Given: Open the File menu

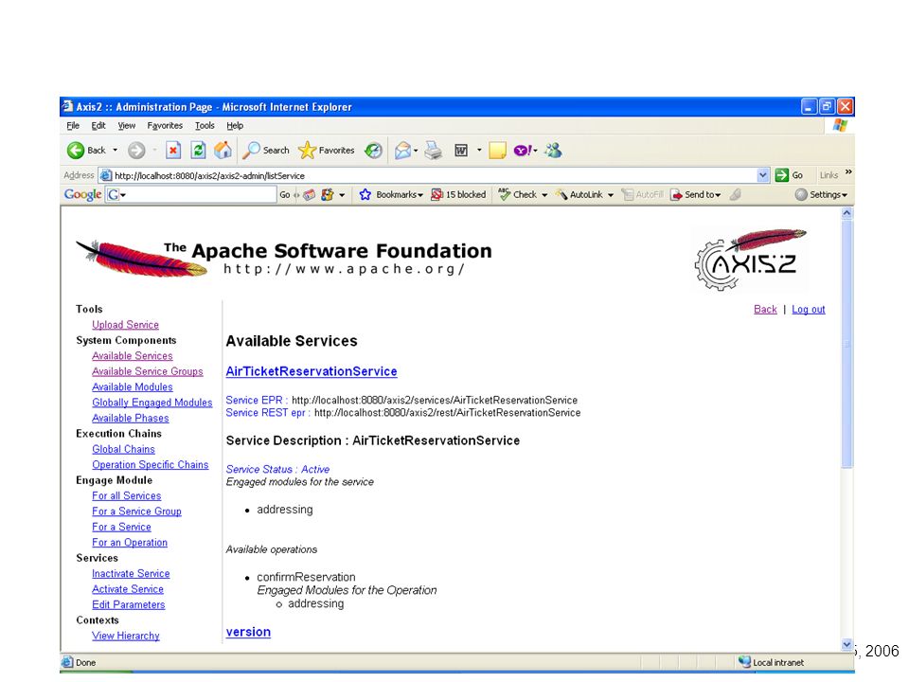Looking at the screenshot, I should tap(73, 125).
